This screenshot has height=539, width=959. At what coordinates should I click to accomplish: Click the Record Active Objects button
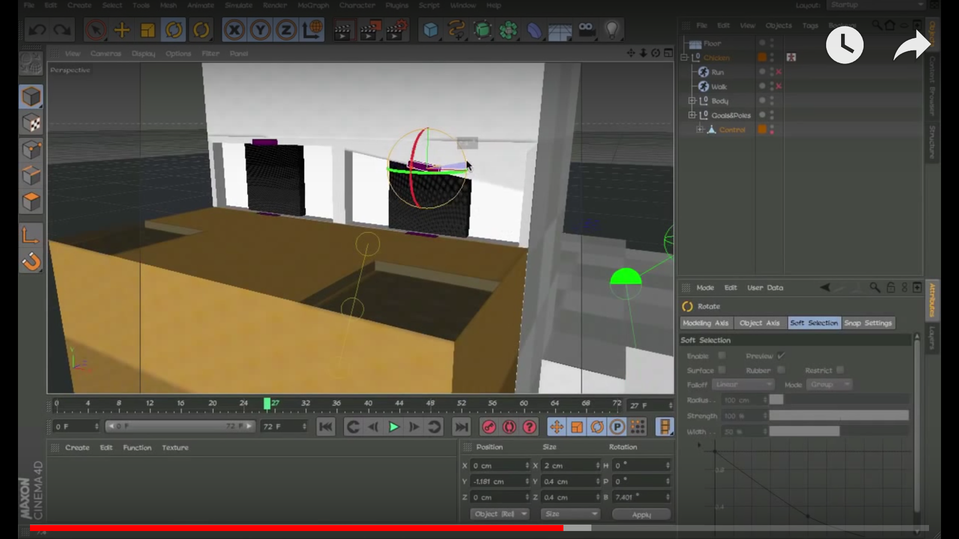489,427
